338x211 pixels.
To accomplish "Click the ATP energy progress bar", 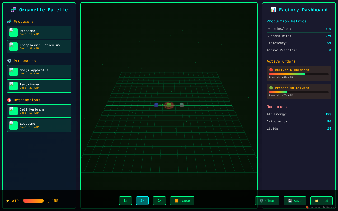I will [36, 201].
